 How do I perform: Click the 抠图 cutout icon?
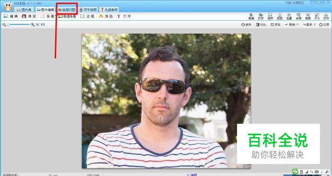click(x=280, y=16)
